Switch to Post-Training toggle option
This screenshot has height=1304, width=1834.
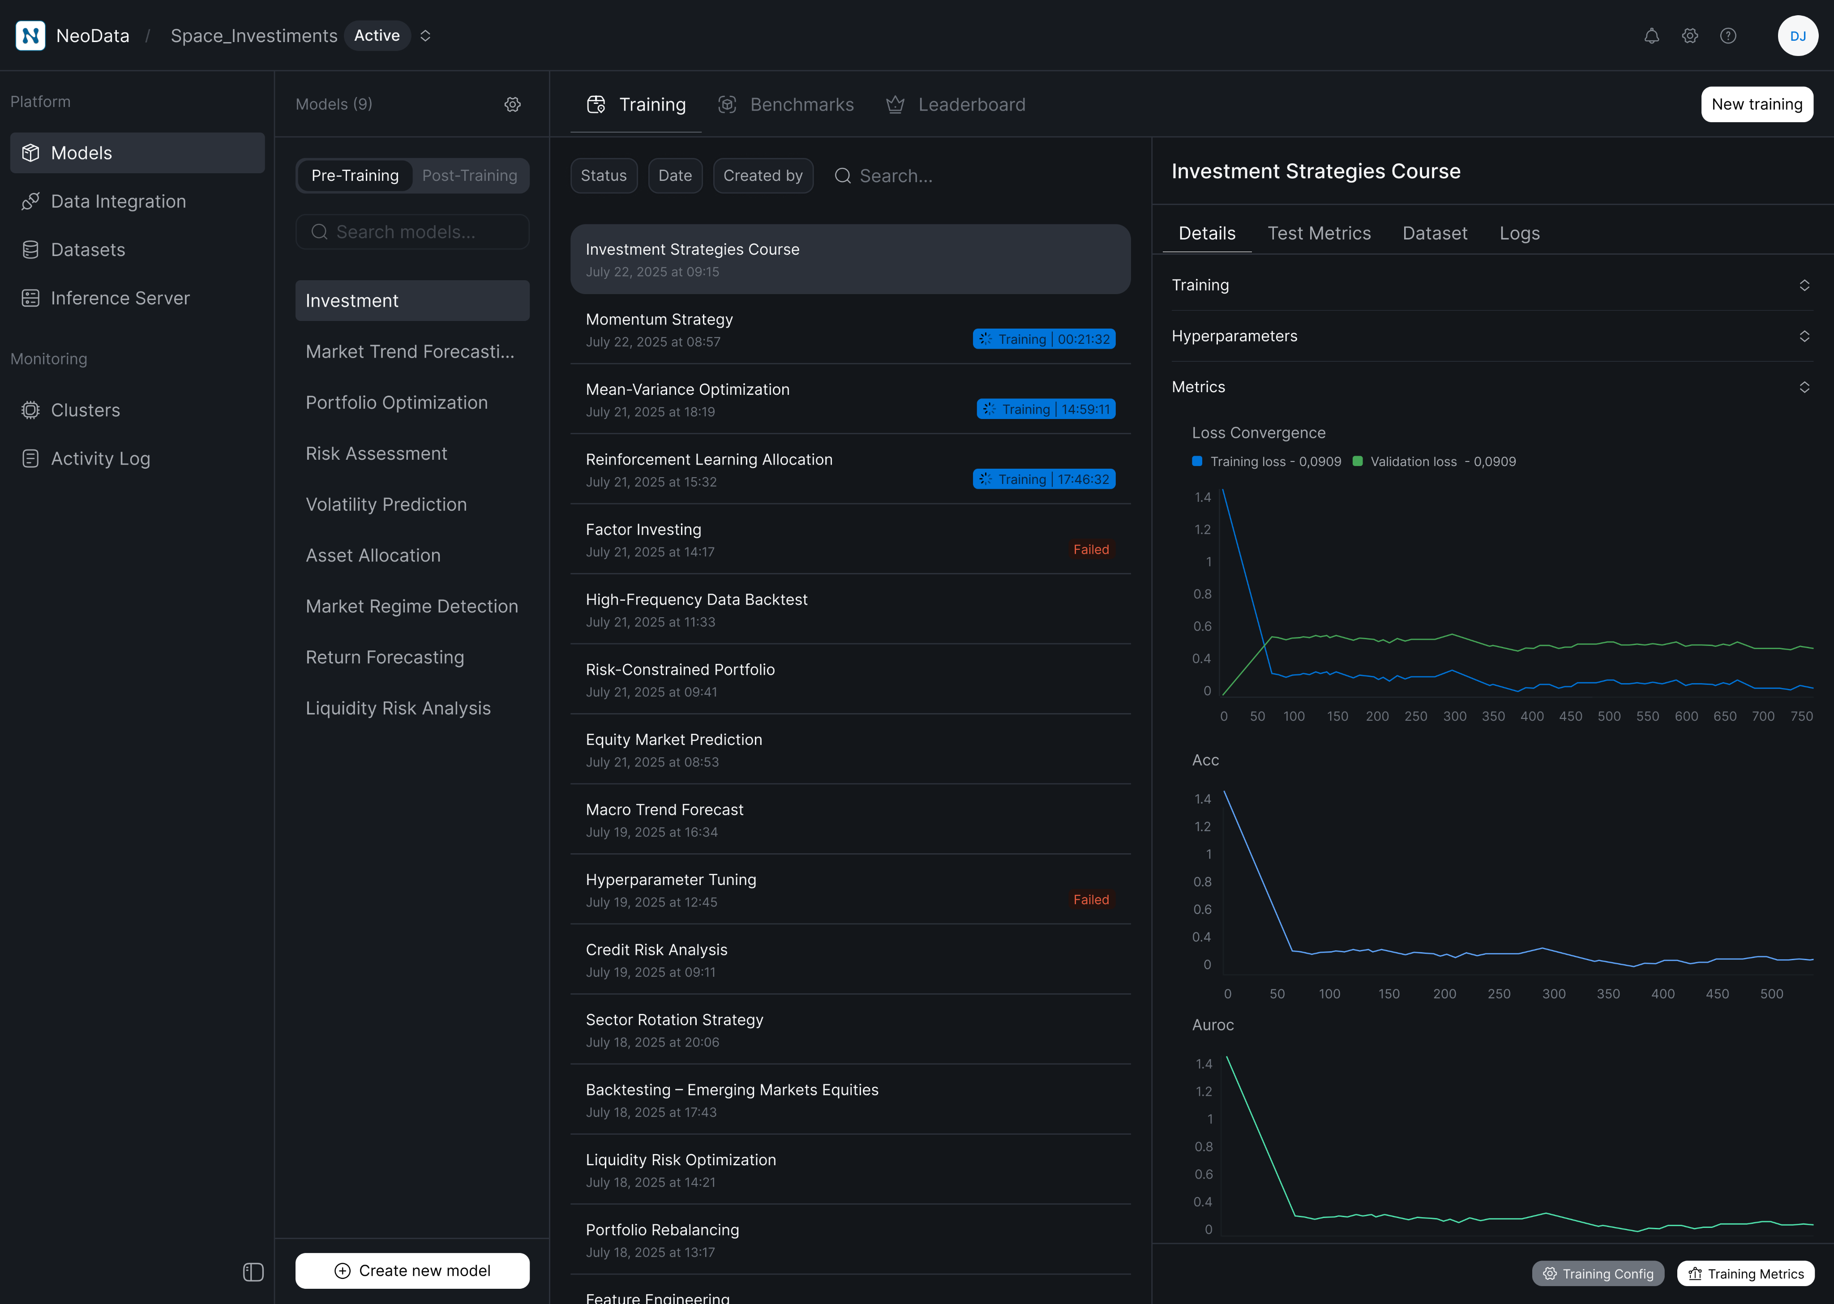(470, 176)
